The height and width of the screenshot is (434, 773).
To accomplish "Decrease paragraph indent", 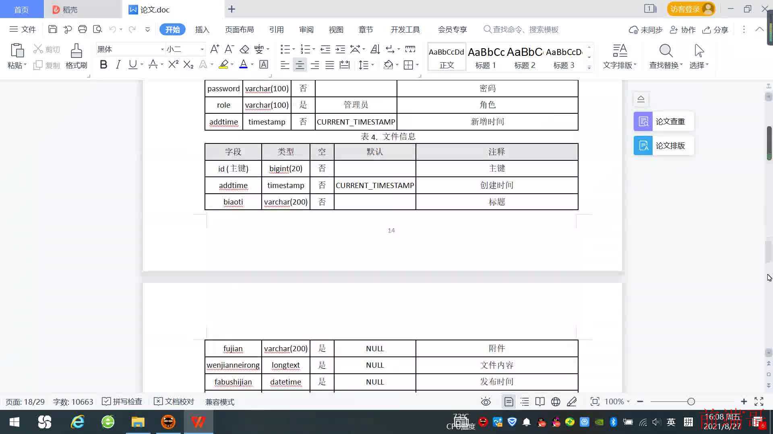I will 325,49.
